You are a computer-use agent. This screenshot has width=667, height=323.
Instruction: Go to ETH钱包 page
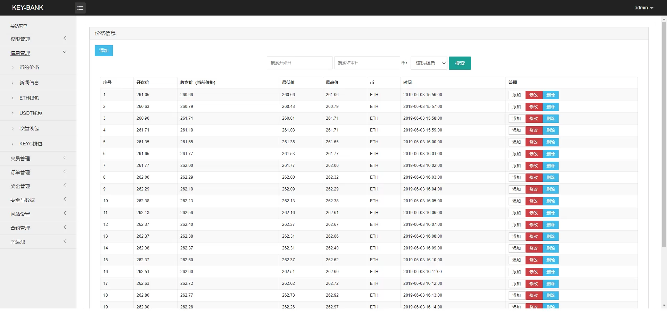(x=29, y=98)
